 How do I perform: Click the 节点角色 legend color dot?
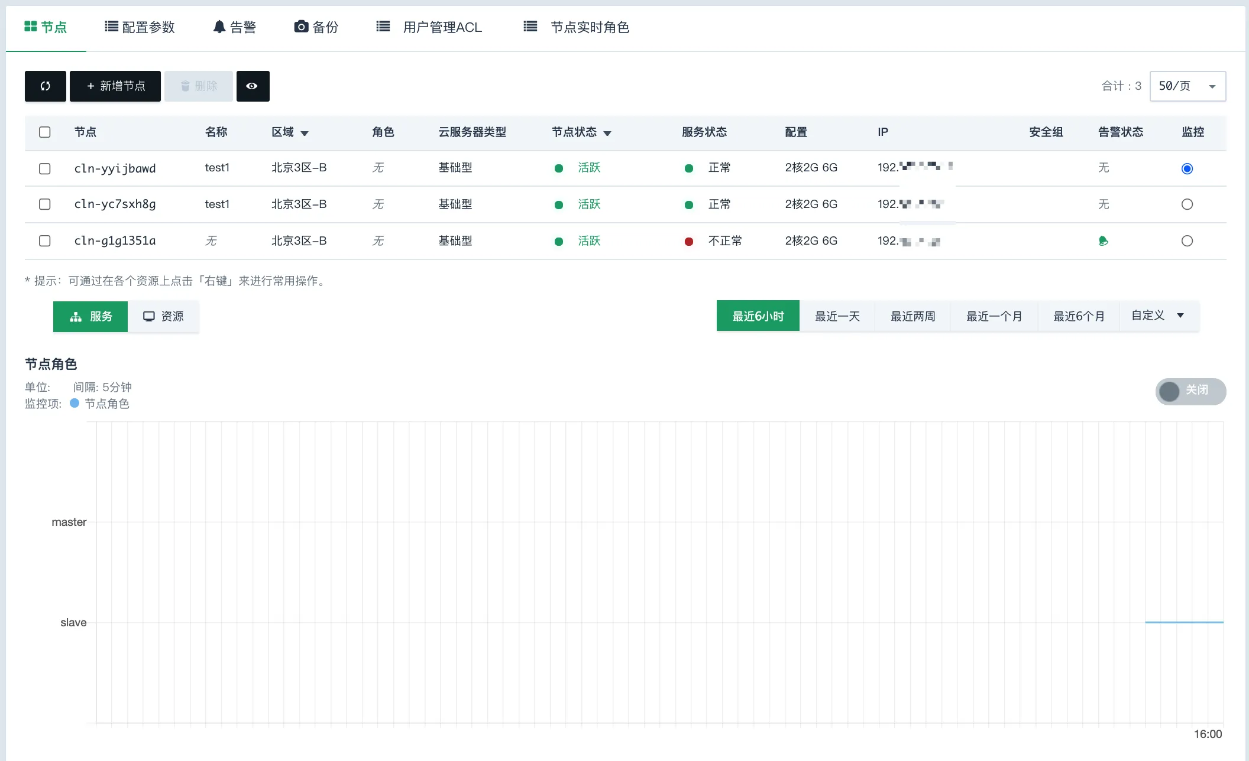[x=75, y=403]
